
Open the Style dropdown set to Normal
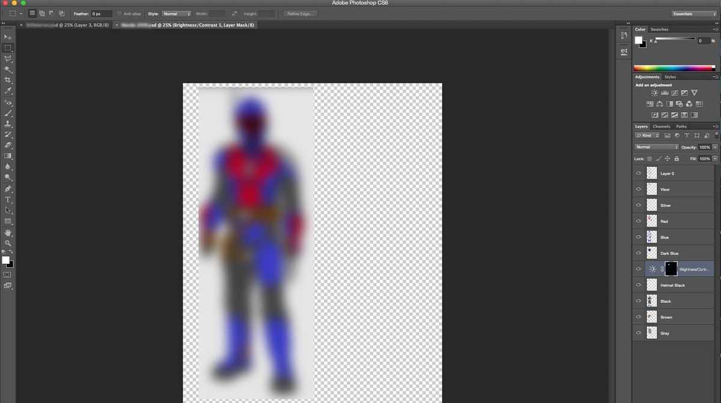click(x=177, y=13)
